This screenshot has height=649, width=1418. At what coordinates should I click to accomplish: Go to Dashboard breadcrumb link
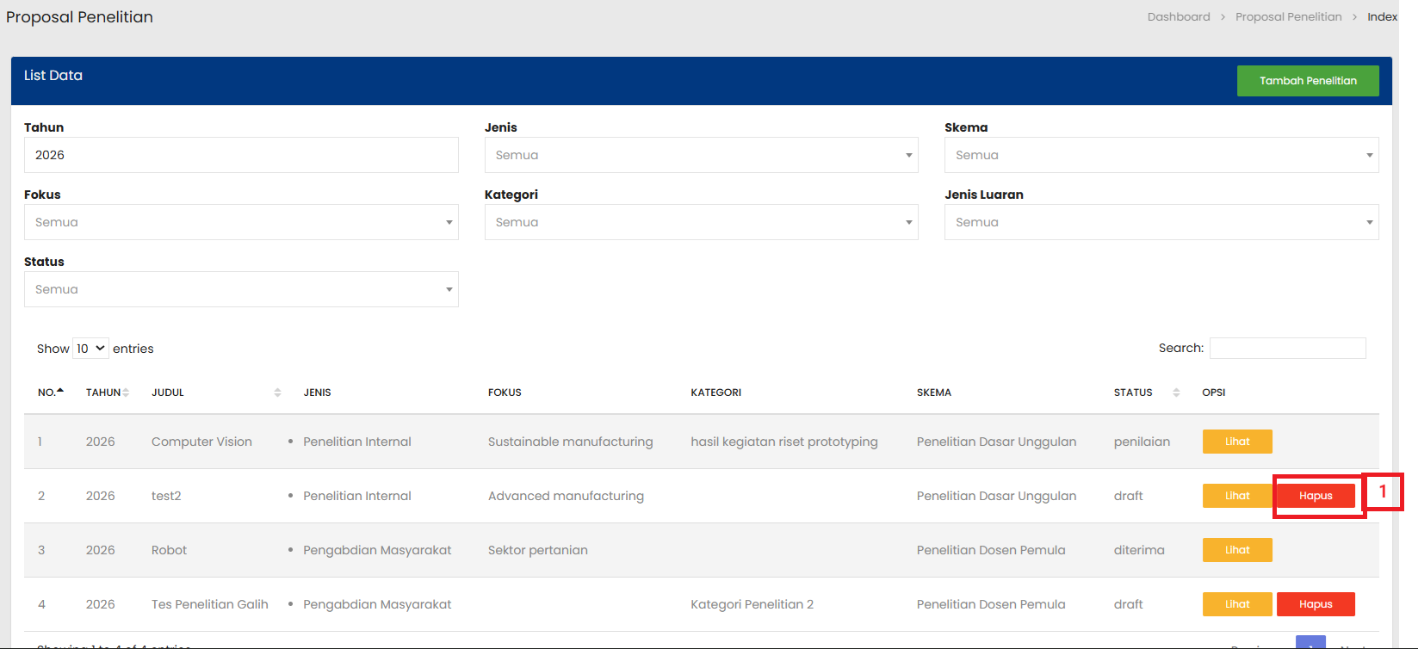(x=1178, y=17)
